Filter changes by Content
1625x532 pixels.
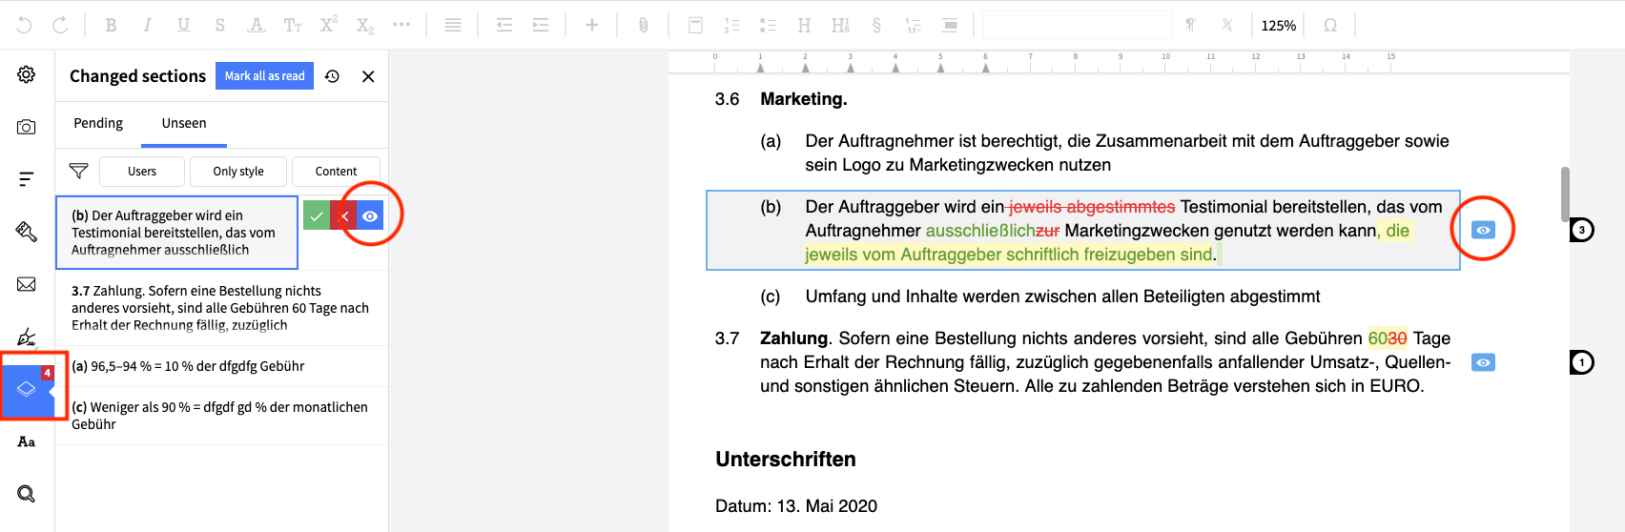(x=336, y=172)
